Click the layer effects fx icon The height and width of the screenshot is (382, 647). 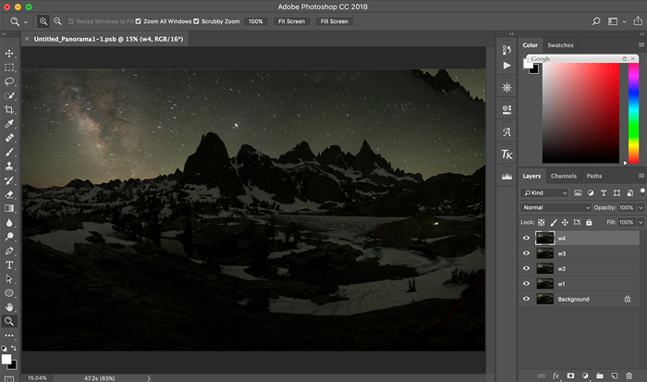pyautogui.click(x=555, y=376)
